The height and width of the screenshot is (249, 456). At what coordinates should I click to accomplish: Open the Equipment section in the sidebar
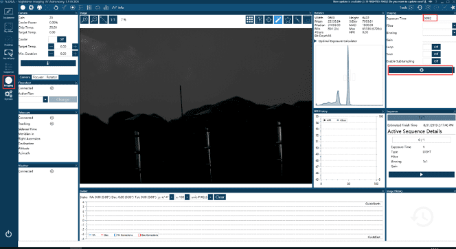tap(8, 13)
